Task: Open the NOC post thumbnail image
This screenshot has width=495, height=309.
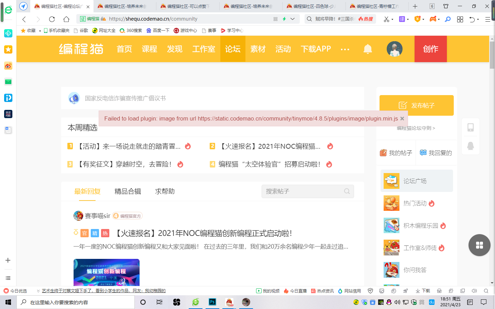Action: [107, 272]
